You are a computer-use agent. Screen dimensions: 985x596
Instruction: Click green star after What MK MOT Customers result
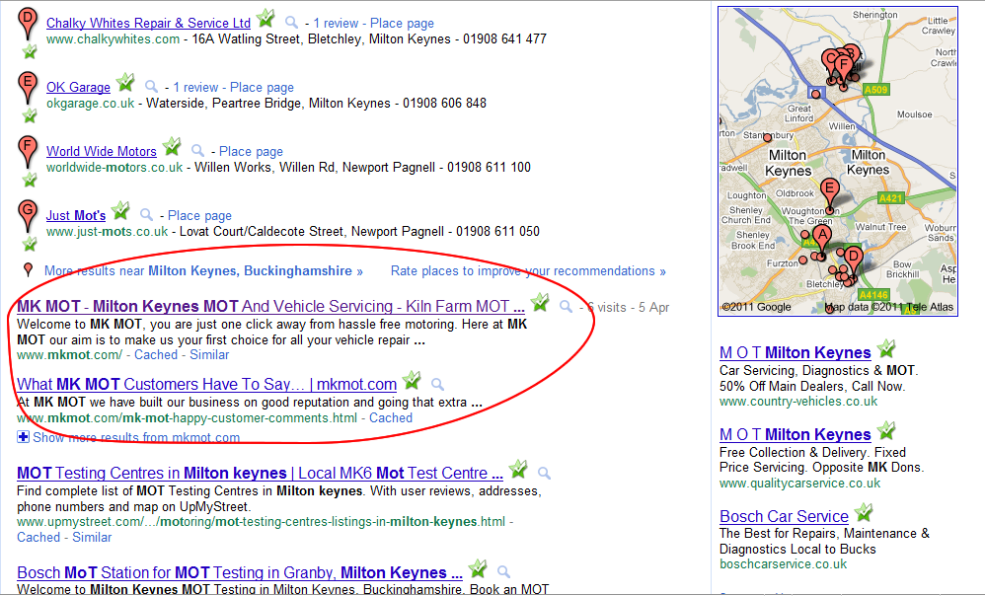(x=412, y=380)
